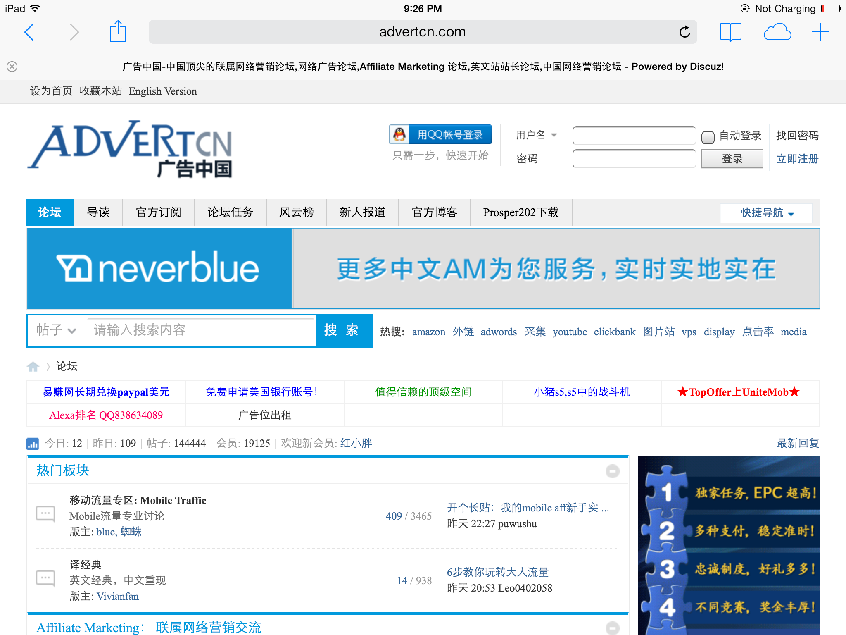This screenshot has height=635, width=846.
Task: Click the QQ penguin login icon
Action: pos(399,134)
